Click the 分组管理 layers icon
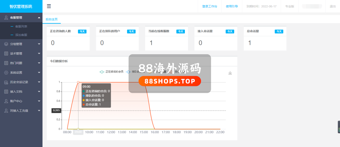This screenshot has height=147, width=340. pyautogui.click(x=6, y=44)
